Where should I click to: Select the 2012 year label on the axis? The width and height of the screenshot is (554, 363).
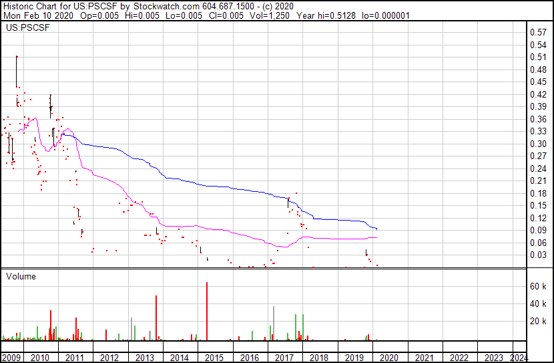109,358
